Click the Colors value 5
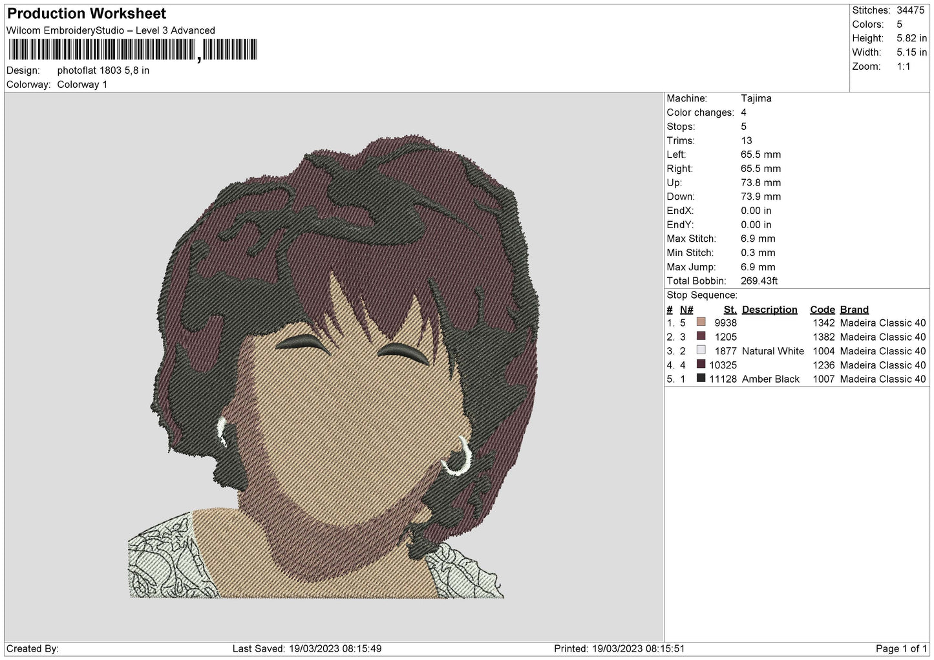The width and height of the screenshot is (934, 660). pos(900,25)
